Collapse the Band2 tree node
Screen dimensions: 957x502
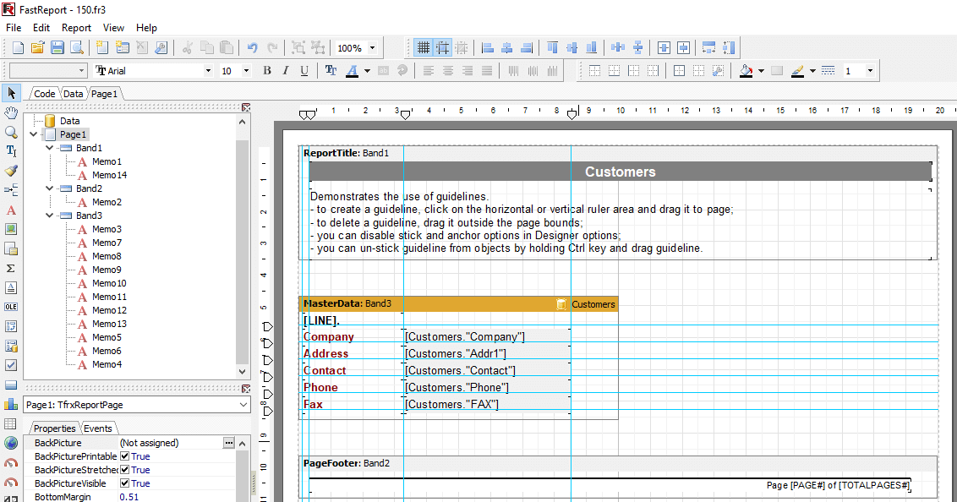point(49,188)
